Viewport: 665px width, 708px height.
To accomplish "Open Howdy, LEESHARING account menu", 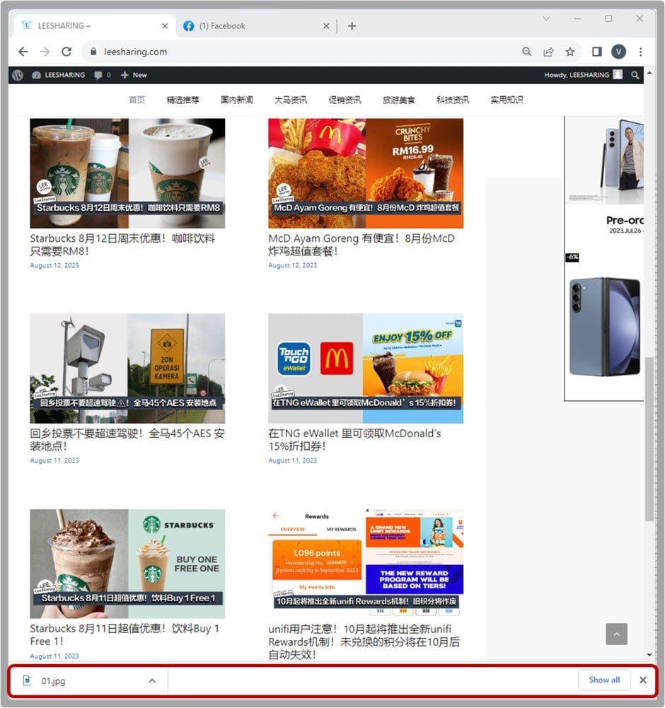I will point(583,75).
